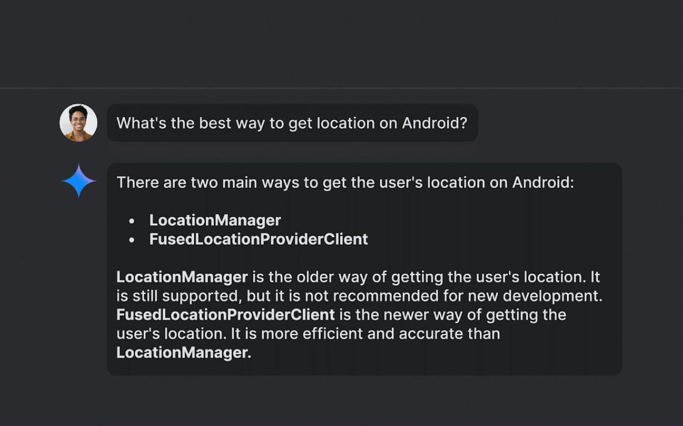Viewport: 683px width, 426px height.
Task: Click bold FusedLocationProviderClient inside the paragraph
Action: pos(226,315)
